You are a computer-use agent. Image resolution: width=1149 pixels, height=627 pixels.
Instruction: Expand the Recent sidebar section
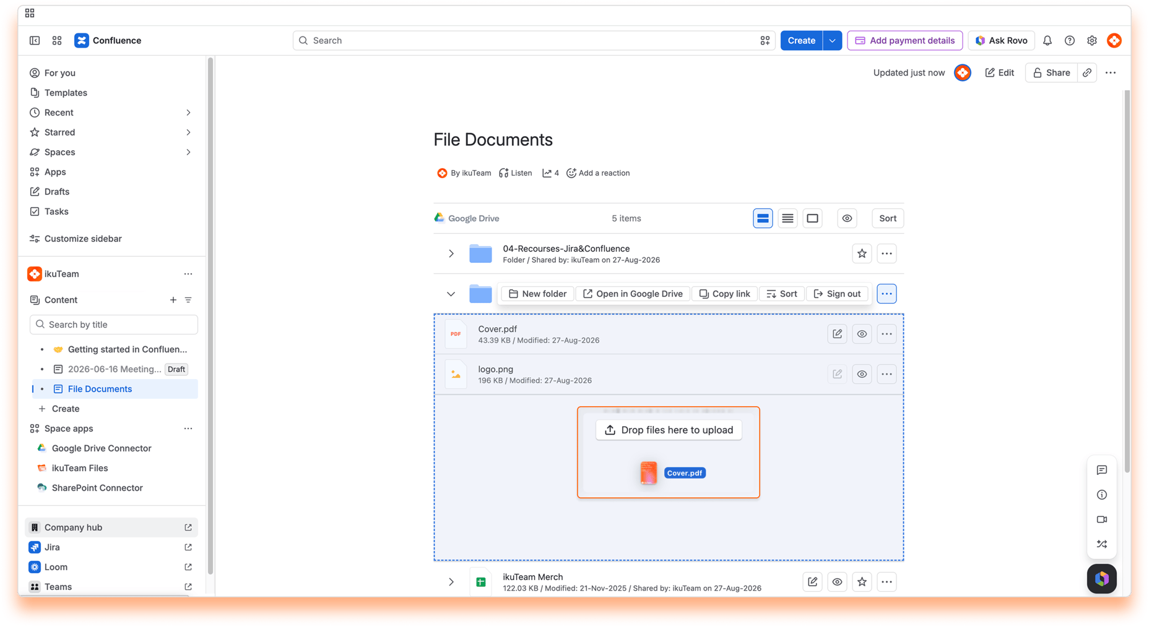(x=188, y=113)
